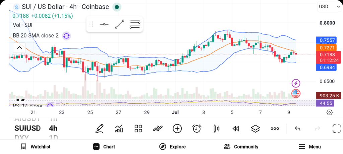Viewport: 343px width, 154px height.
Task: Collapse the indicator legend with chevron
Action: point(19,48)
